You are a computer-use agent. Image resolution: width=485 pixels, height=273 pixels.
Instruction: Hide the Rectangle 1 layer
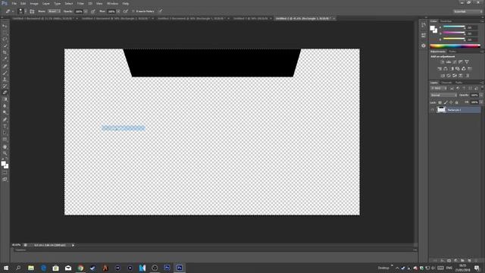coord(433,110)
